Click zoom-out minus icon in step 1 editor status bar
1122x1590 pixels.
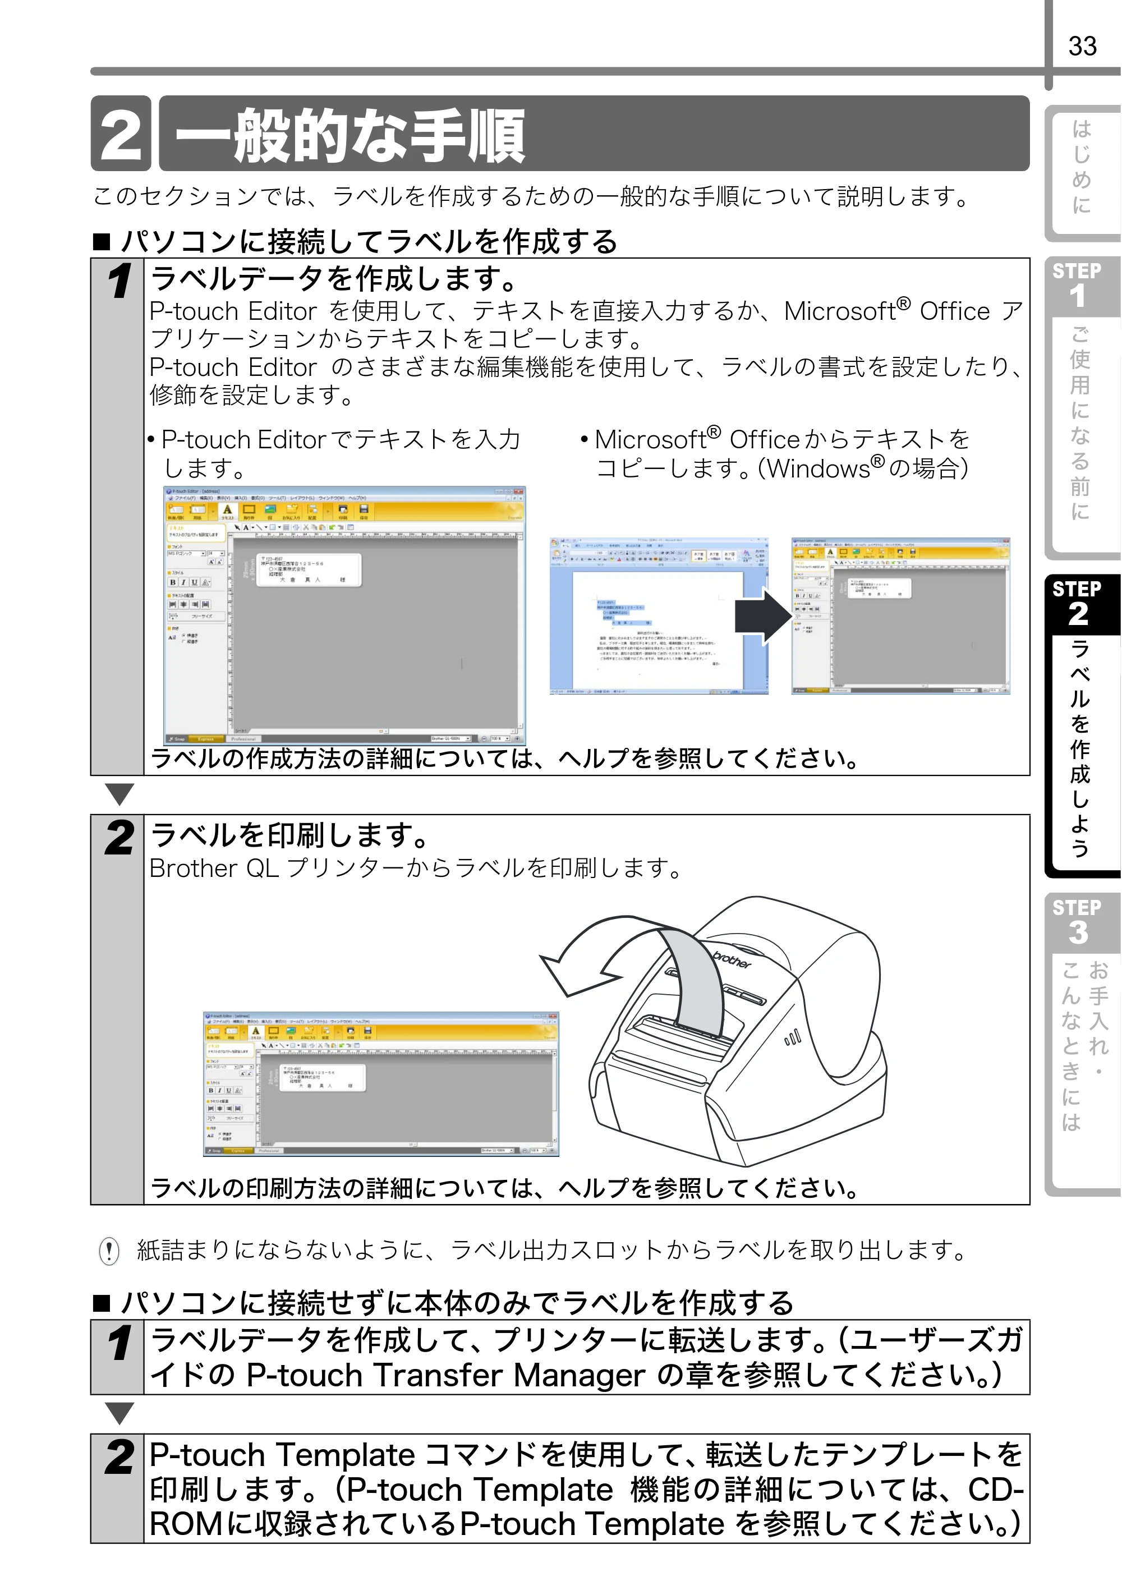pyautogui.click(x=484, y=739)
